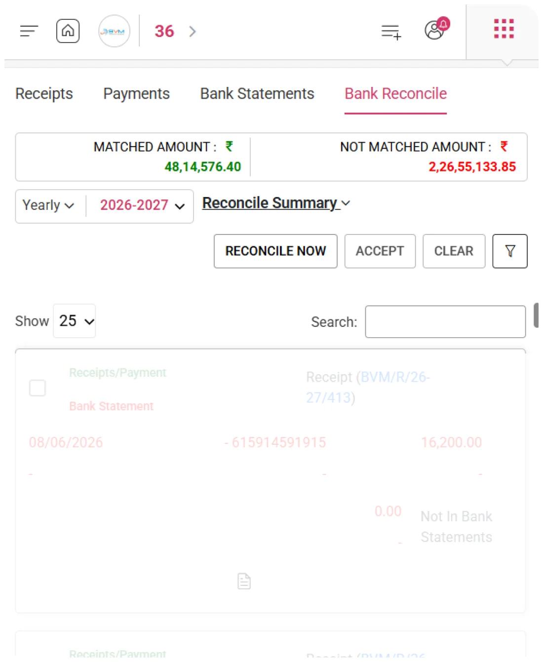
Task: Switch to the Receipts tab
Action: tap(44, 94)
